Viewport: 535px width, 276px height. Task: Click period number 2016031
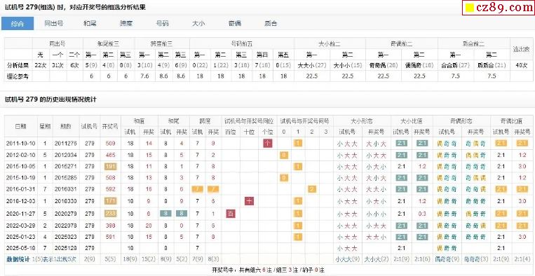(65, 189)
